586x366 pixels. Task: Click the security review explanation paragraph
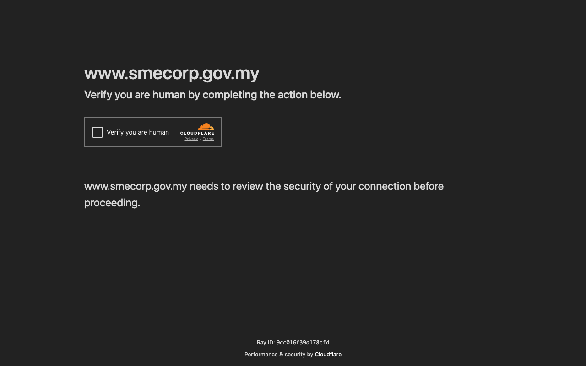pyautogui.click(x=264, y=194)
